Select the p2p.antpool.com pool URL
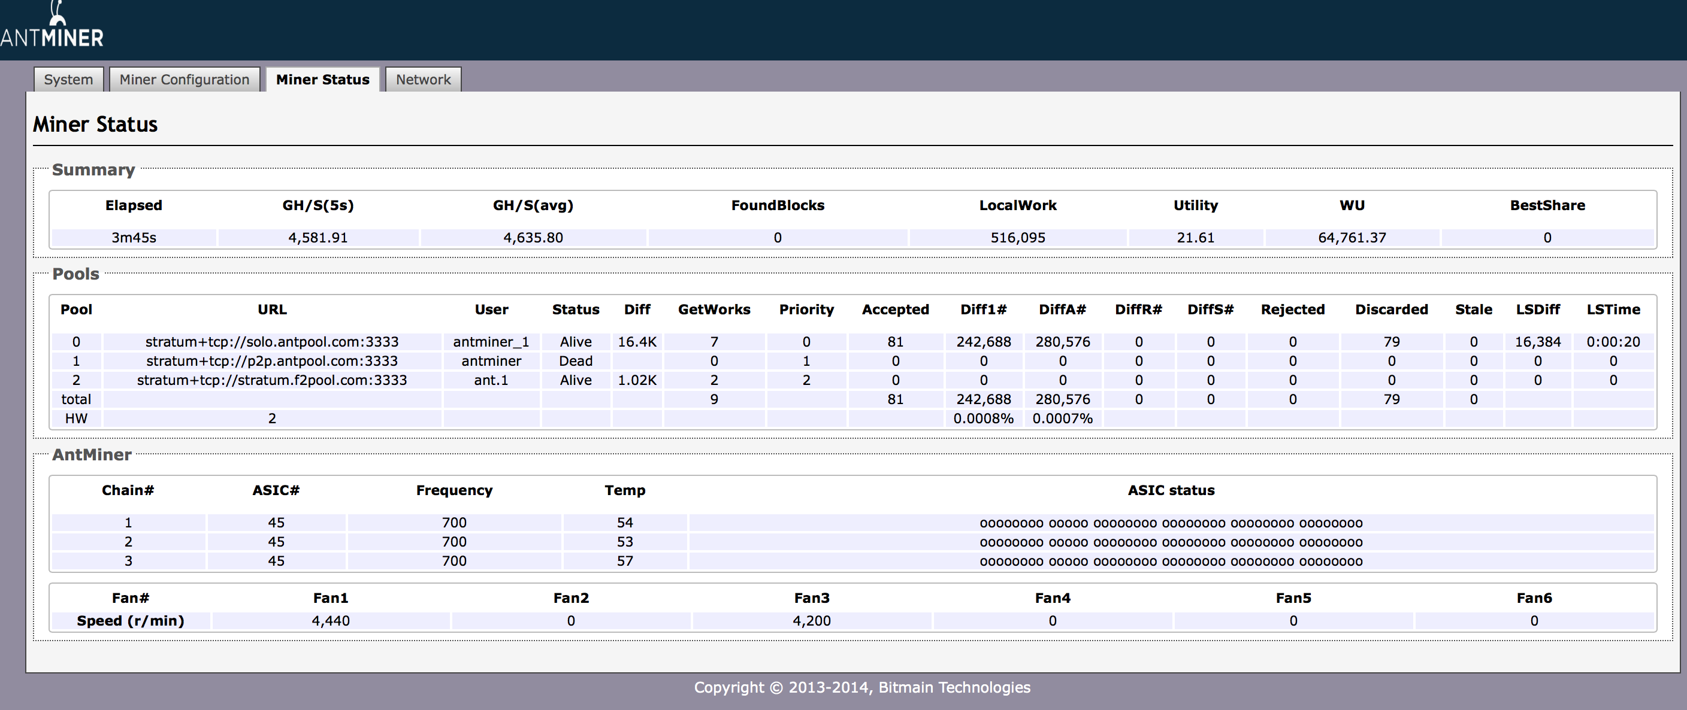 pyautogui.click(x=272, y=360)
